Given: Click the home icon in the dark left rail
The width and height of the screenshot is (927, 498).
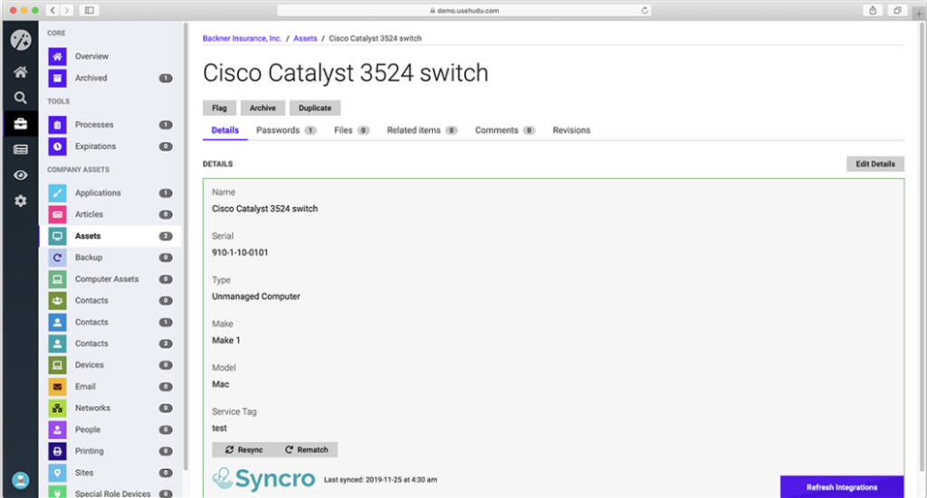Looking at the screenshot, I should 19,72.
